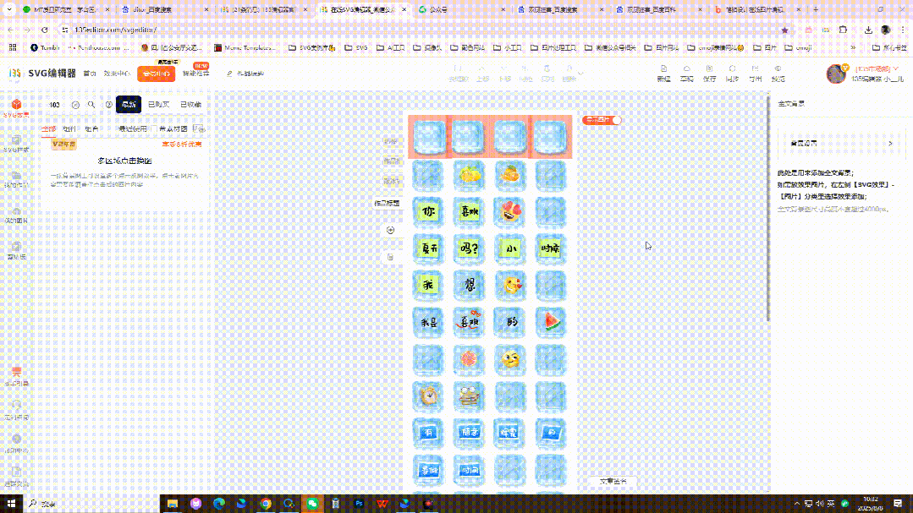This screenshot has width=913, height=513.
Task: Expand the bookmarks overflow chevron
Action: (853, 47)
